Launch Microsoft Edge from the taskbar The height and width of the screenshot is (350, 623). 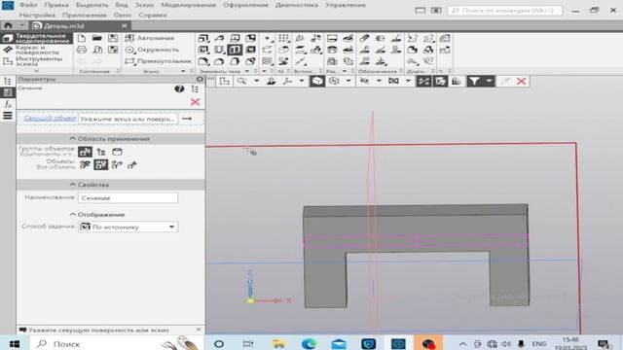[309, 343]
